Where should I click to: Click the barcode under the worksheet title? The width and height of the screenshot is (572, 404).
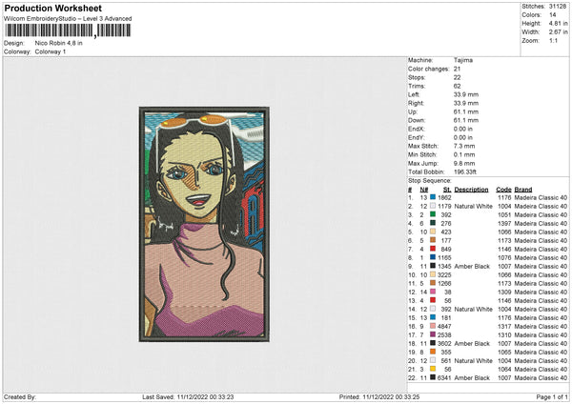click(x=68, y=30)
